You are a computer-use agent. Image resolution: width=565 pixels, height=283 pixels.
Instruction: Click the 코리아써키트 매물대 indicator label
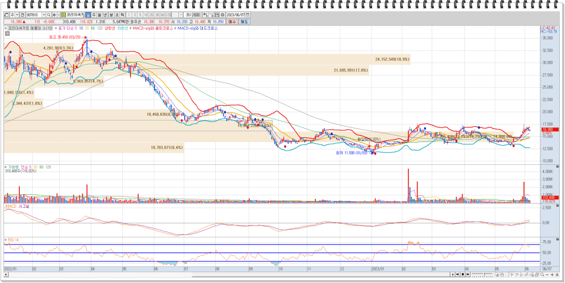pos(30,27)
